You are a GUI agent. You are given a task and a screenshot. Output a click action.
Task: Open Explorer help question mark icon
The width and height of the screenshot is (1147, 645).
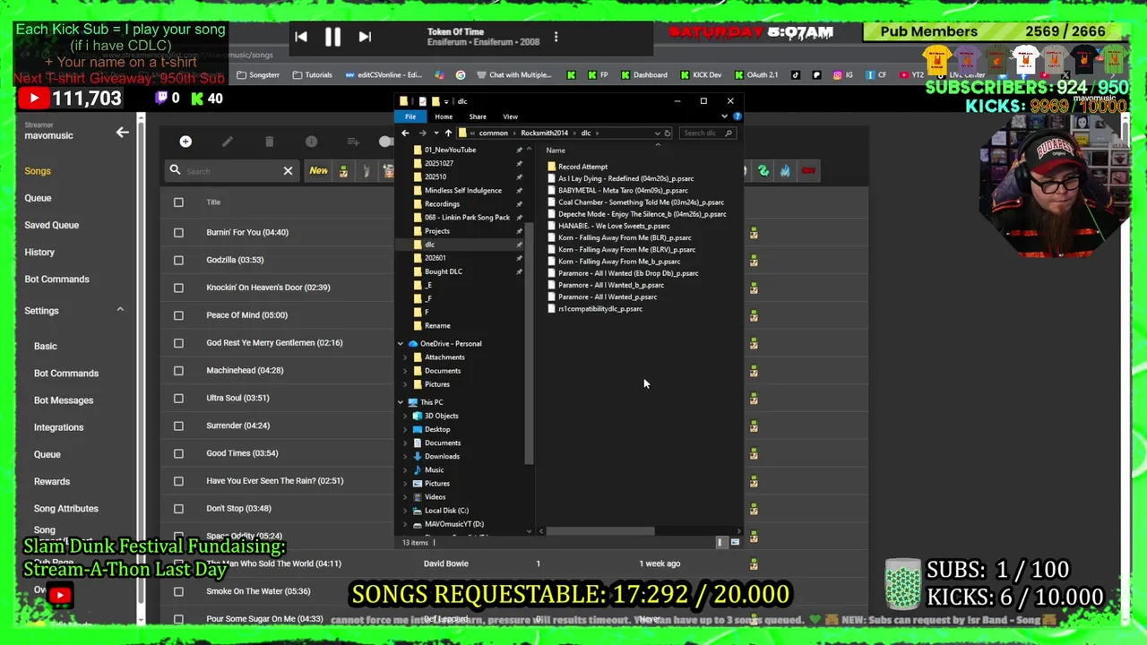click(x=737, y=116)
